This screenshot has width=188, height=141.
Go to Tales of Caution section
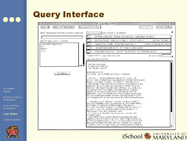point(12,120)
